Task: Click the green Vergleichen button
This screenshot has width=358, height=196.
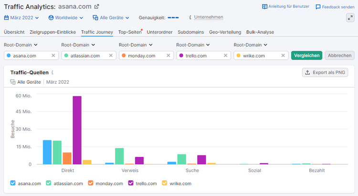Action: (x=306, y=56)
